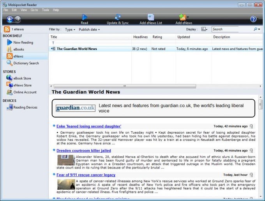This screenshot has width=265, height=201.
Task: Open the Fear of 9/11 rescue cancer legacy link
Action: coord(86,175)
